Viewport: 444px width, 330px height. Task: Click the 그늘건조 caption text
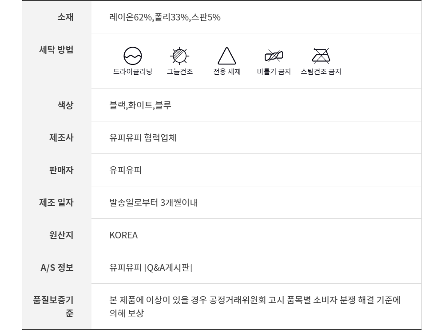[180, 72]
